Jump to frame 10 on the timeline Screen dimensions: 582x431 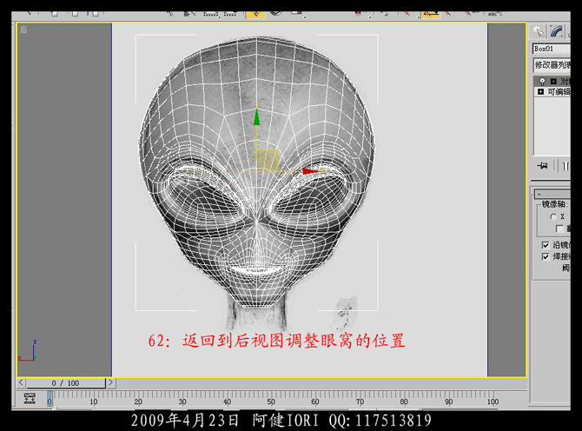click(x=94, y=401)
